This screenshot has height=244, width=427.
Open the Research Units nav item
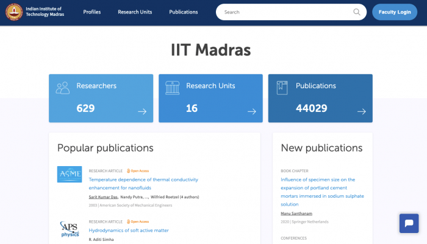click(x=135, y=12)
